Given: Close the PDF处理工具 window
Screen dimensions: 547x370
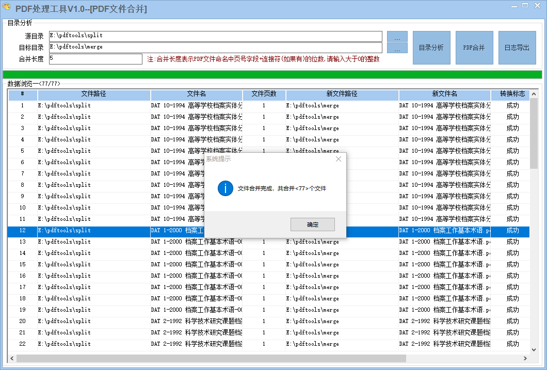Looking at the screenshot, I should click(538, 6).
